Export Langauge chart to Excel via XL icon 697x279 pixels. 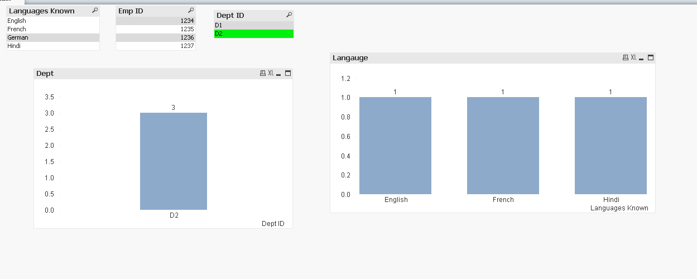point(633,57)
